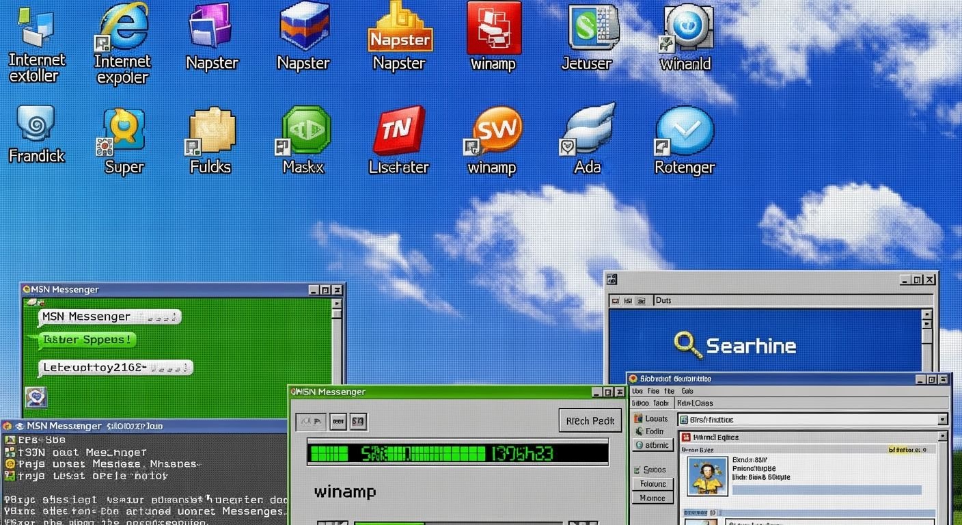
Task: Open the red winamp desktop icon
Action: pyautogui.click(x=494, y=27)
